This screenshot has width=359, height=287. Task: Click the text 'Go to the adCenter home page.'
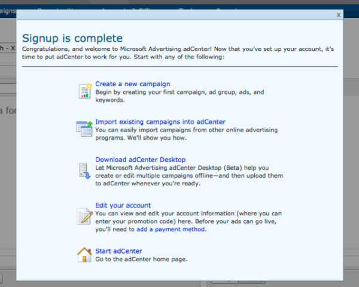coord(141,259)
